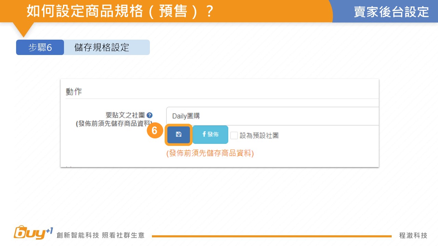Click the 要貼文之社團 field label
This screenshot has height=246, width=438.
[125, 115]
